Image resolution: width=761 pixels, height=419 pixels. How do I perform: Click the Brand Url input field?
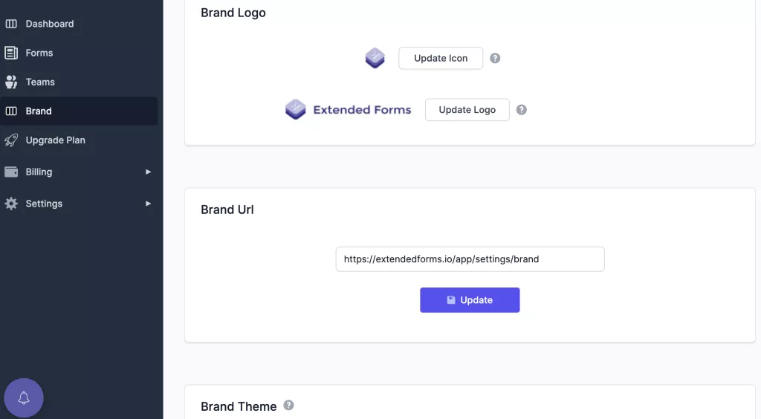pos(470,259)
